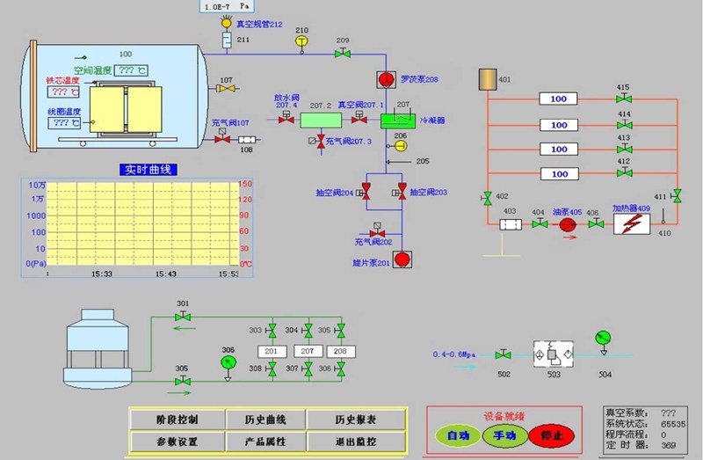Click cooling water valve 301
Viewport: 703px width, 460px height.
click(x=183, y=317)
